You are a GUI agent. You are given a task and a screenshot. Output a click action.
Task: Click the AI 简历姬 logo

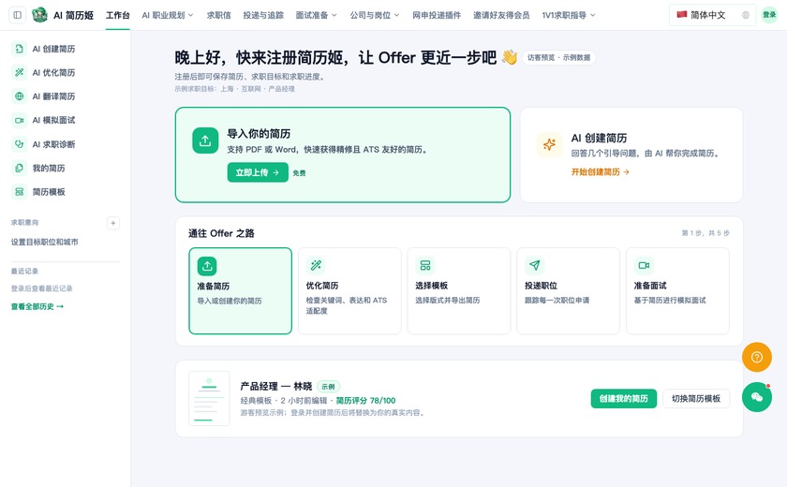tap(39, 15)
